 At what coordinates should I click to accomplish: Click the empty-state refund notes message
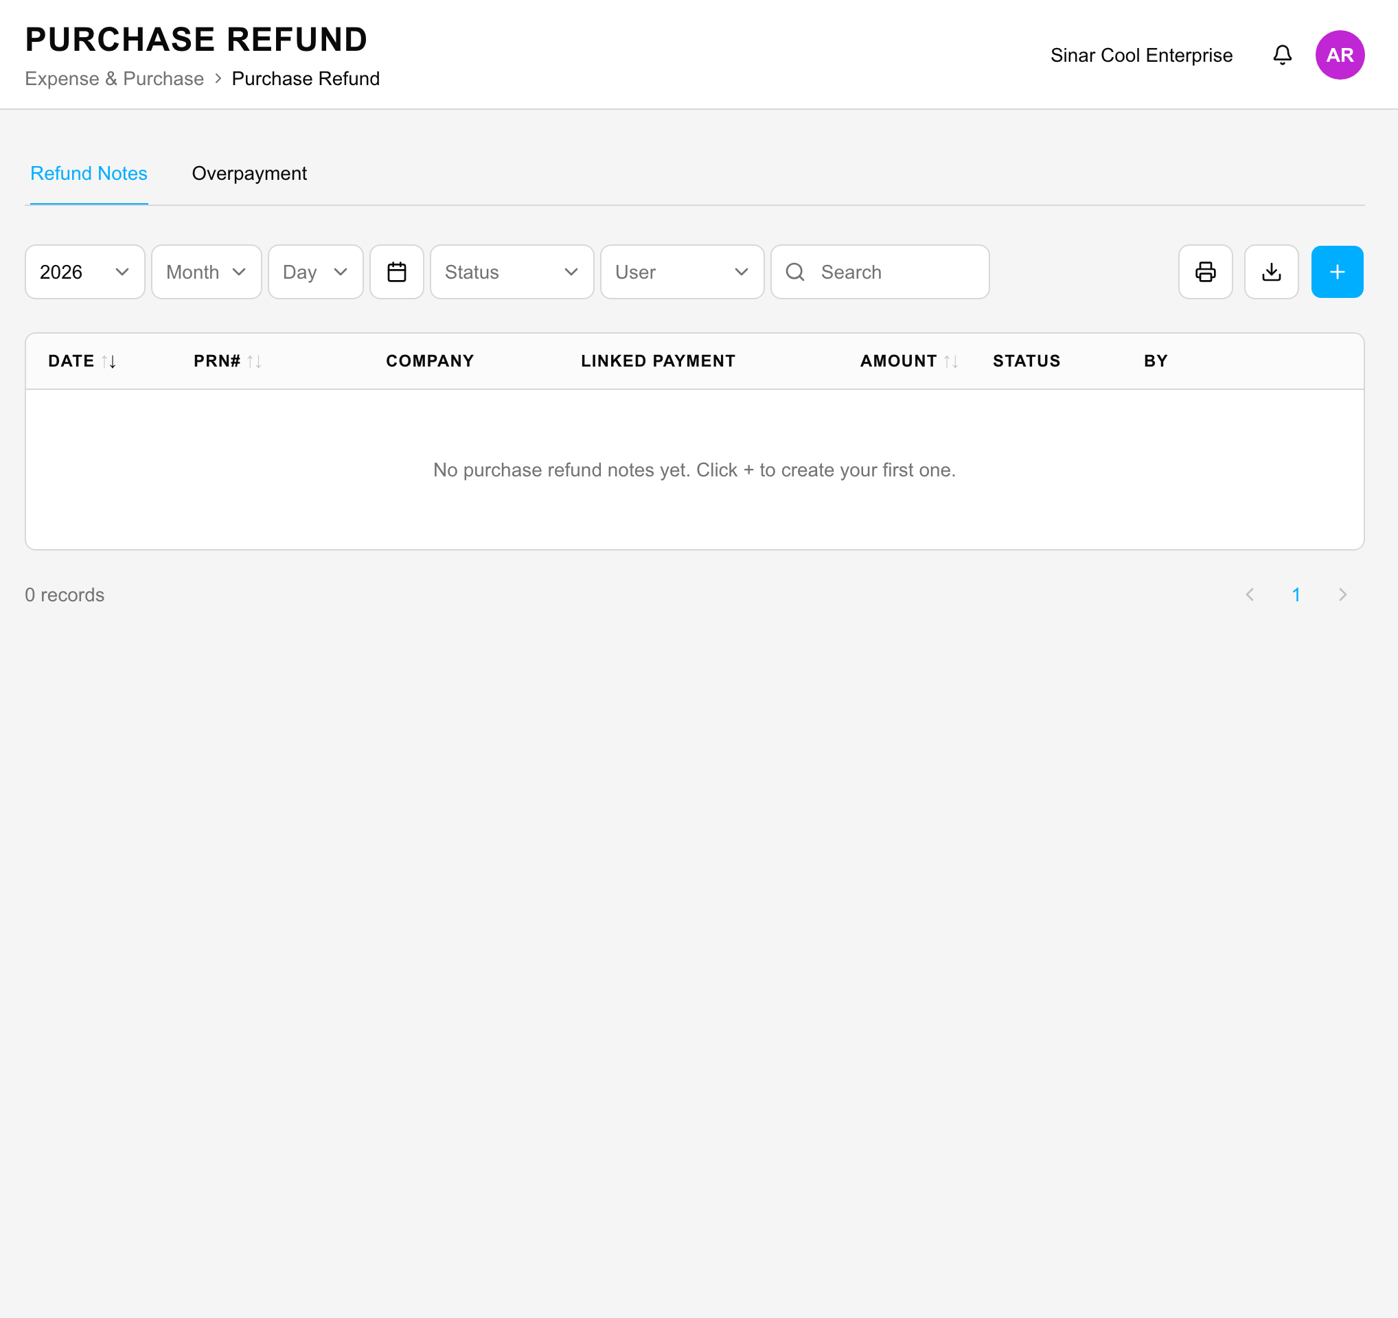(x=694, y=470)
